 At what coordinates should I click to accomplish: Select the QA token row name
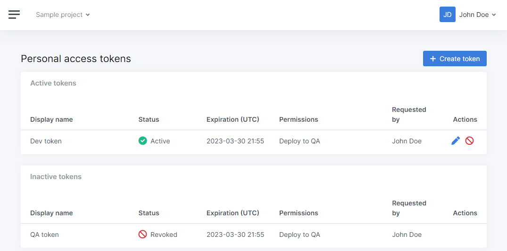(x=44, y=235)
